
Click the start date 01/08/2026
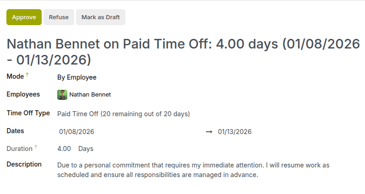coord(76,132)
